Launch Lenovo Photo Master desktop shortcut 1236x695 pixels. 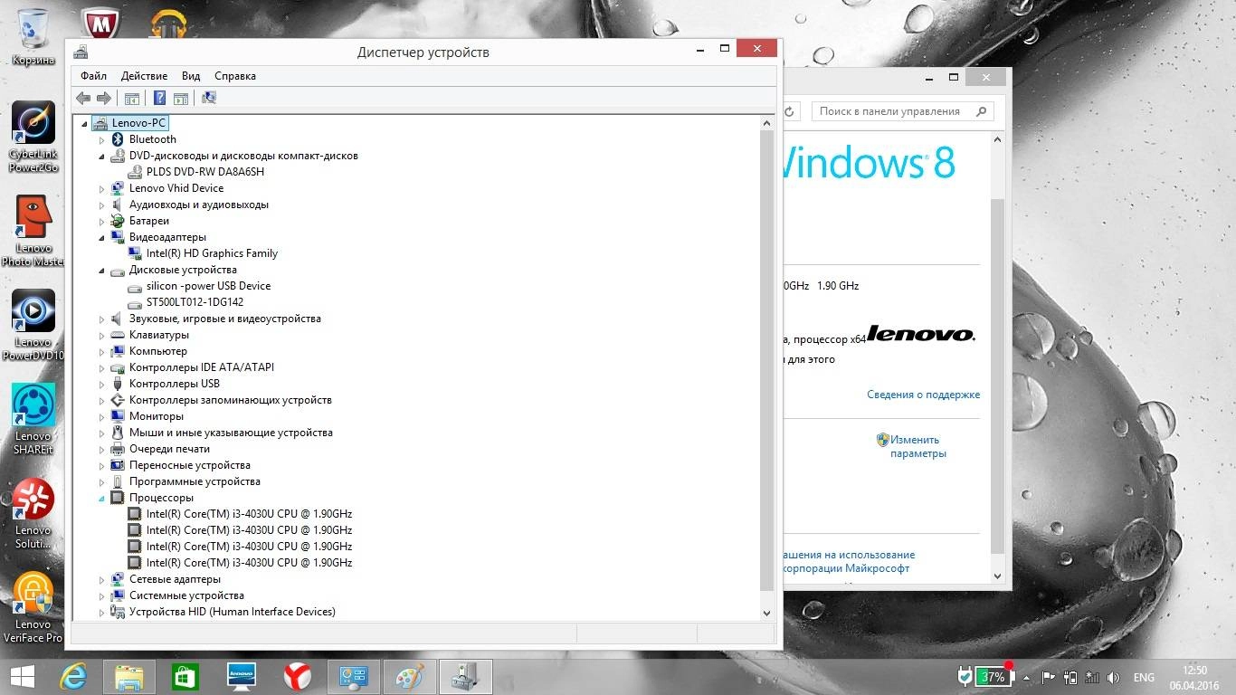coord(33,231)
